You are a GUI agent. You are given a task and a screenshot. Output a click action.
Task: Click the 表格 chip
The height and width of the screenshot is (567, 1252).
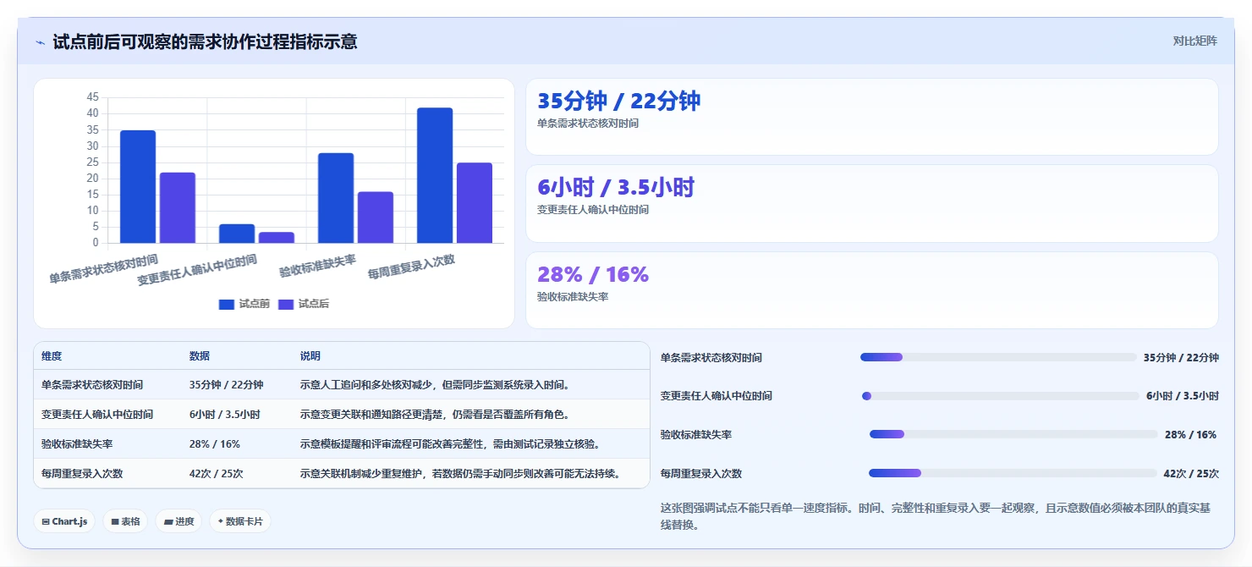coord(125,521)
